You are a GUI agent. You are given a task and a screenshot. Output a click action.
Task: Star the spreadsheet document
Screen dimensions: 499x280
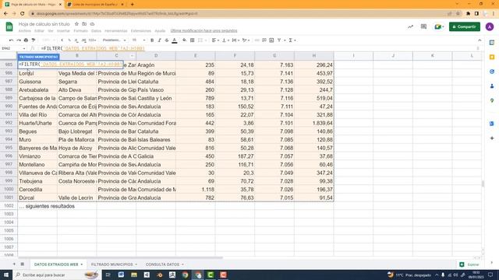coord(76,24)
